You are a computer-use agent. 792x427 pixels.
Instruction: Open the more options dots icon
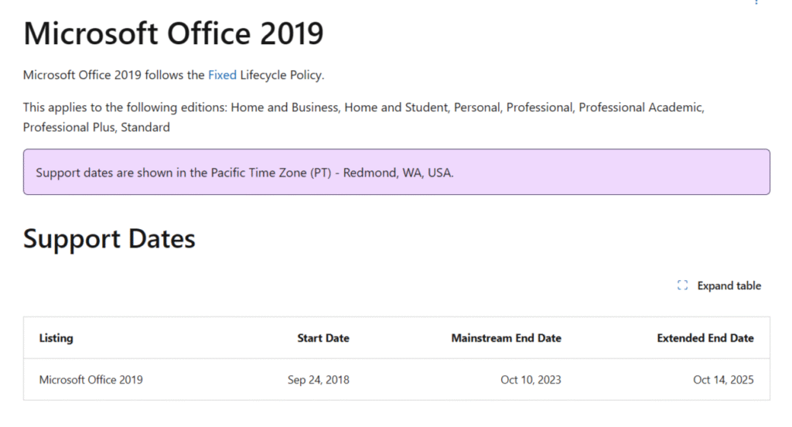(x=756, y=2)
